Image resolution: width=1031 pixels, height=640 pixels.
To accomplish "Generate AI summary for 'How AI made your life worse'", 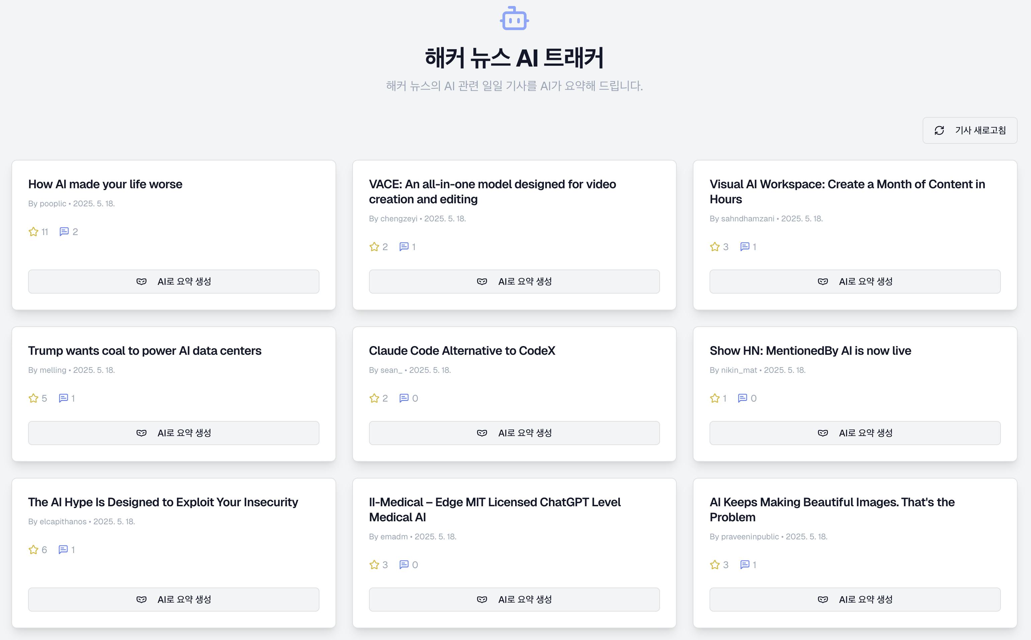I will pos(174,282).
